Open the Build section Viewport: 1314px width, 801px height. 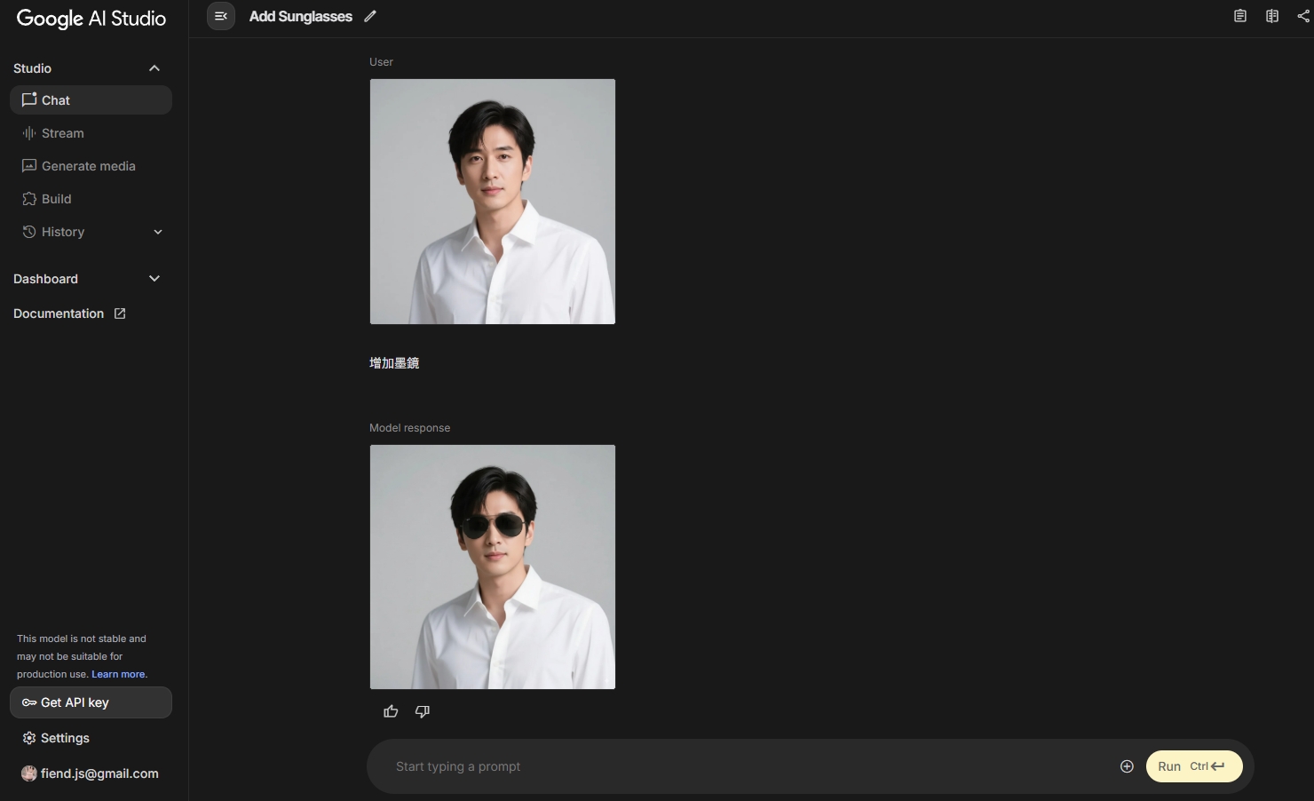click(56, 199)
